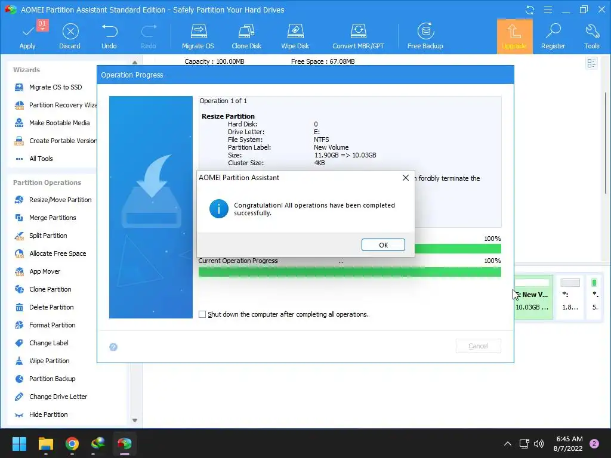
Task: Show hidden tray icons chevron
Action: click(x=508, y=444)
